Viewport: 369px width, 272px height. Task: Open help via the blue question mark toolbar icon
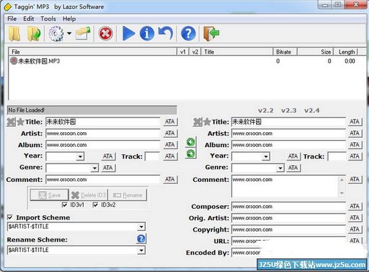[188, 34]
